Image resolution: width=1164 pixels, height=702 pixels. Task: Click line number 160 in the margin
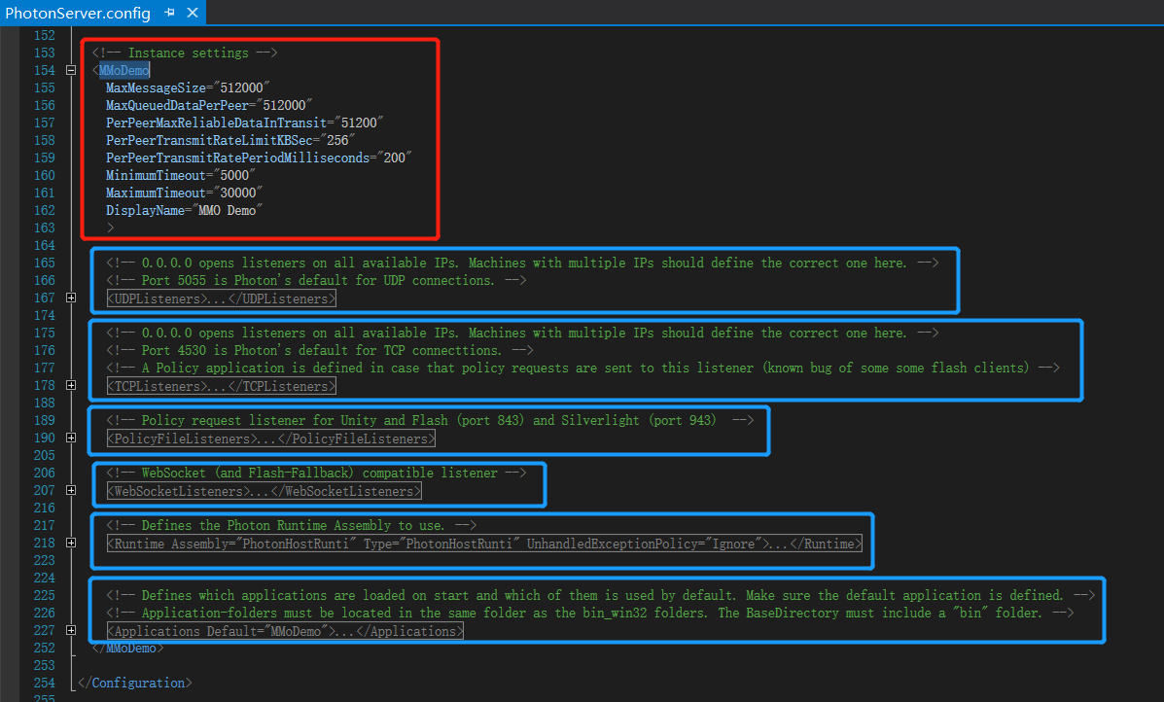[x=45, y=175]
